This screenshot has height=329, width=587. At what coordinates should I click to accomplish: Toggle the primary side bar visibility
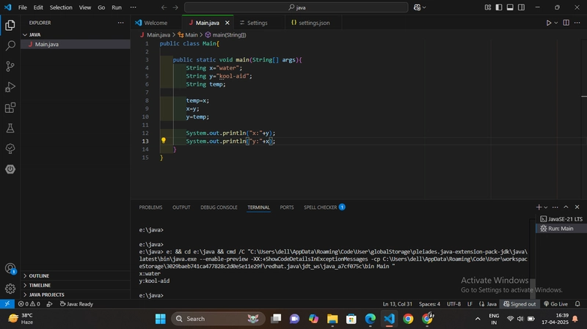point(499,7)
